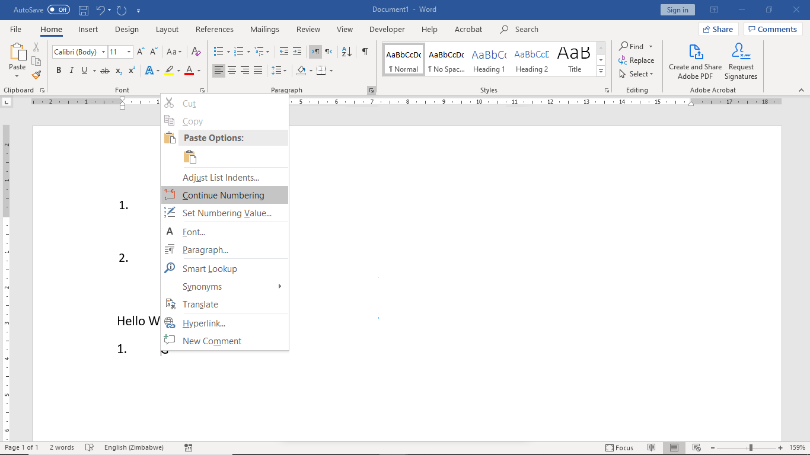
Task: Apply subscript formatting
Action: [119, 71]
